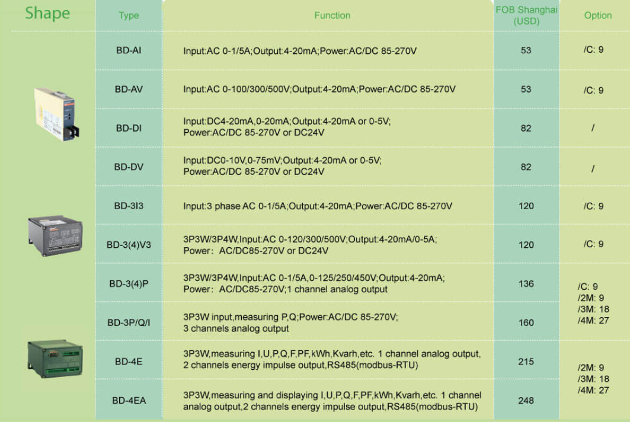
Task: Click the '/' option in the BD-DI row
Action: point(593,128)
